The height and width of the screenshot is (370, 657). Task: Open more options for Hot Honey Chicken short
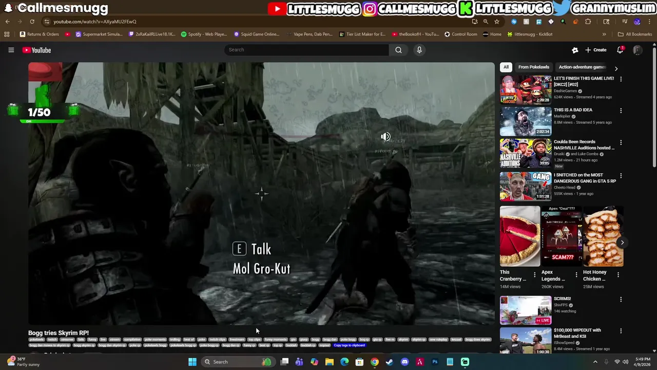click(x=617, y=275)
